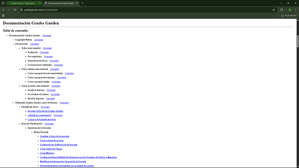Open Concepto link for Cómo utilizar este material

54,69
